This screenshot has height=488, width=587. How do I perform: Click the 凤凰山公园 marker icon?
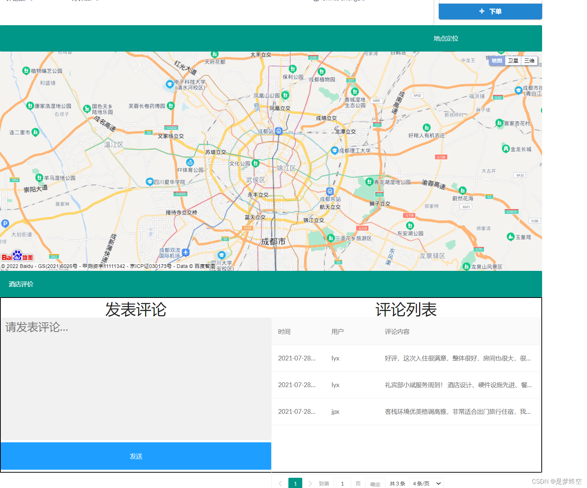285,95
